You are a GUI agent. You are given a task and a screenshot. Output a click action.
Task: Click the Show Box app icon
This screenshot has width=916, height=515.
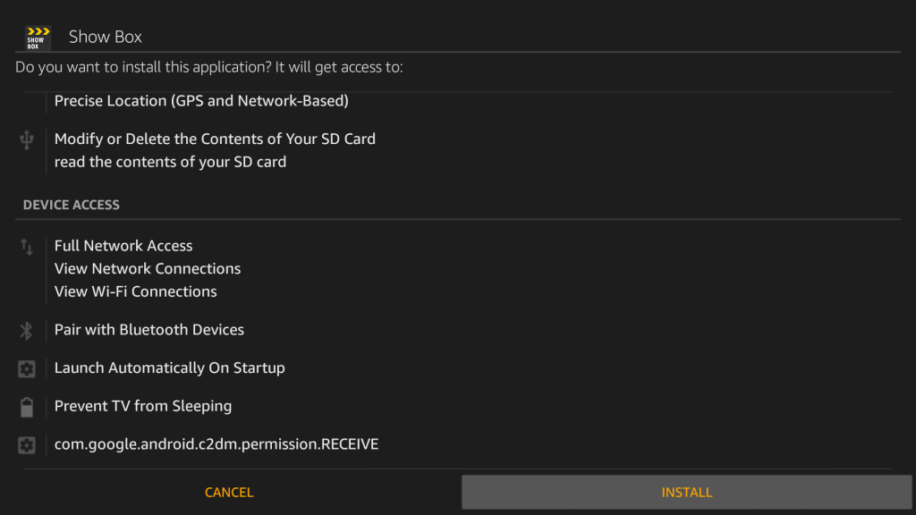(x=38, y=38)
